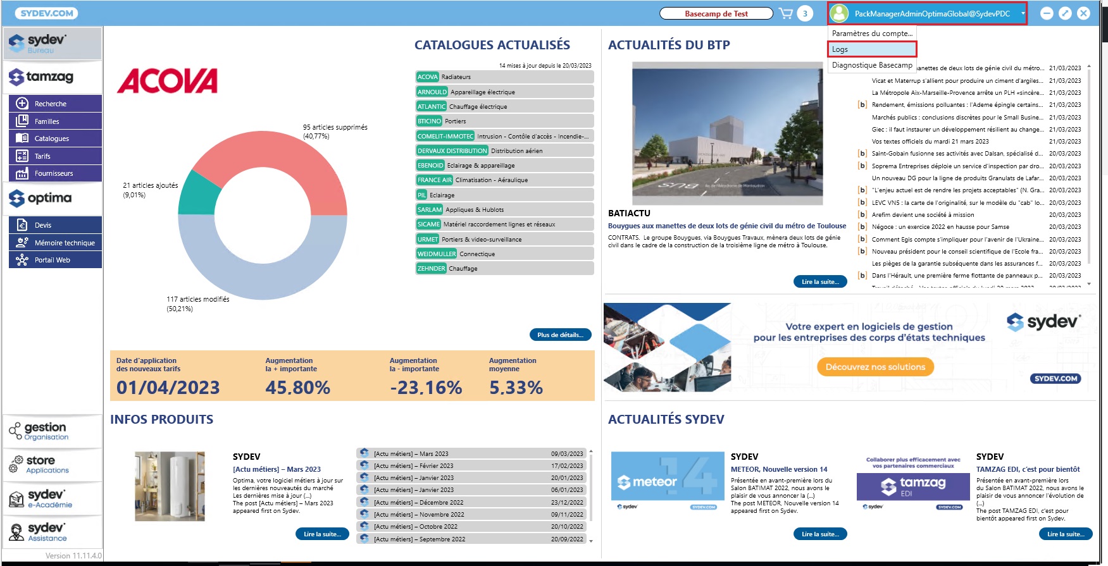Open the BTICINO Portiers catalogue
1108x566 pixels.
click(x=504, y=121)
